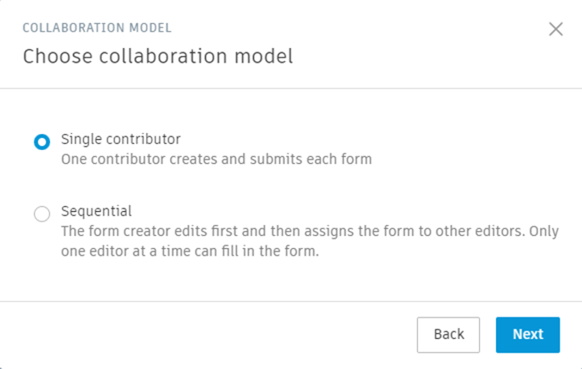Go to the Next step
Image resolution: width=582 pixels, height=369 pixels.
pyautogui.click(x=528, y=335)
